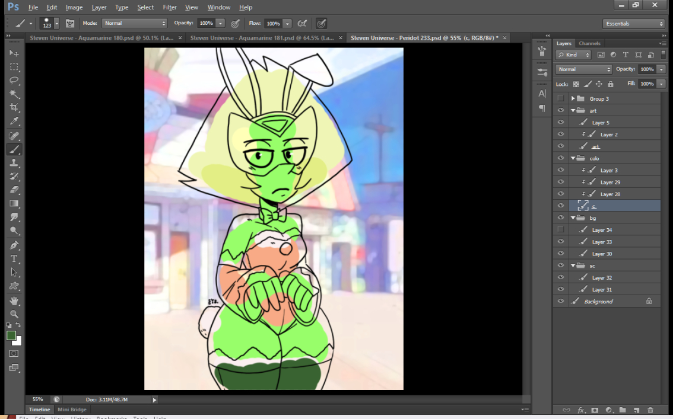Select the Hand tool

click(x=14, y=300)
